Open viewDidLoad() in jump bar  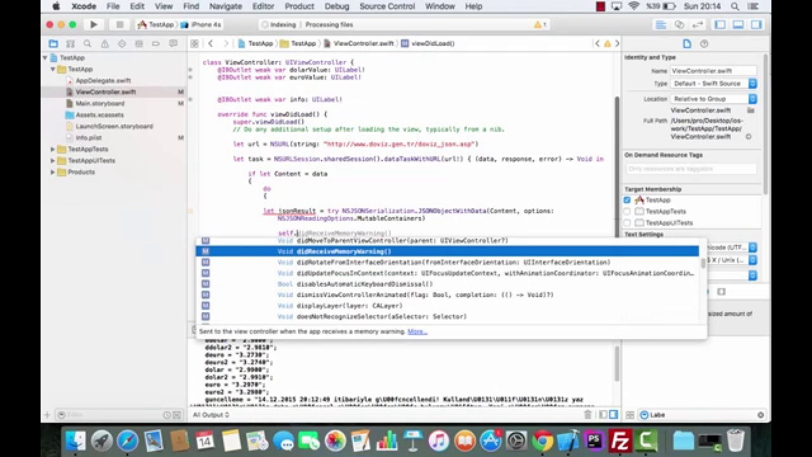click(x=428, y=44)
